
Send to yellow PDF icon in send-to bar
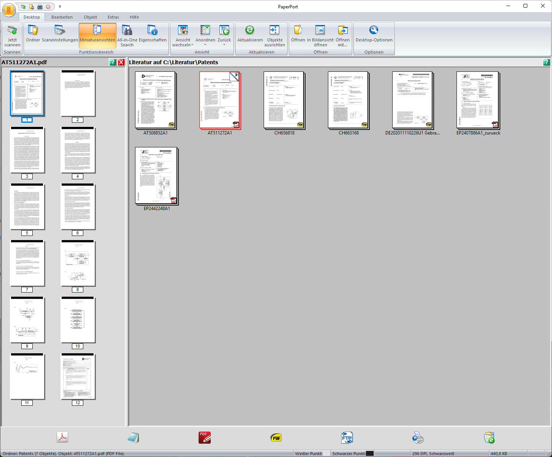[276, 438]
